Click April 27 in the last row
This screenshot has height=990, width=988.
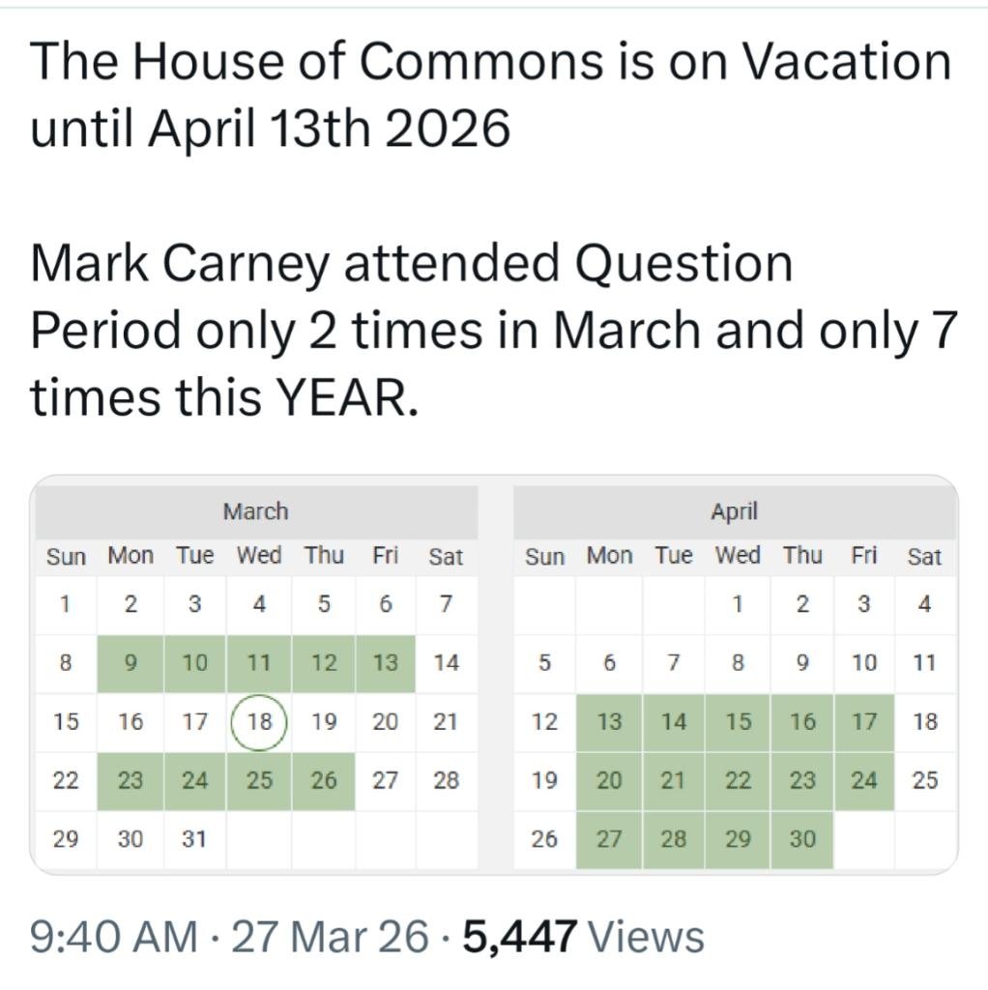pos(609,838)
